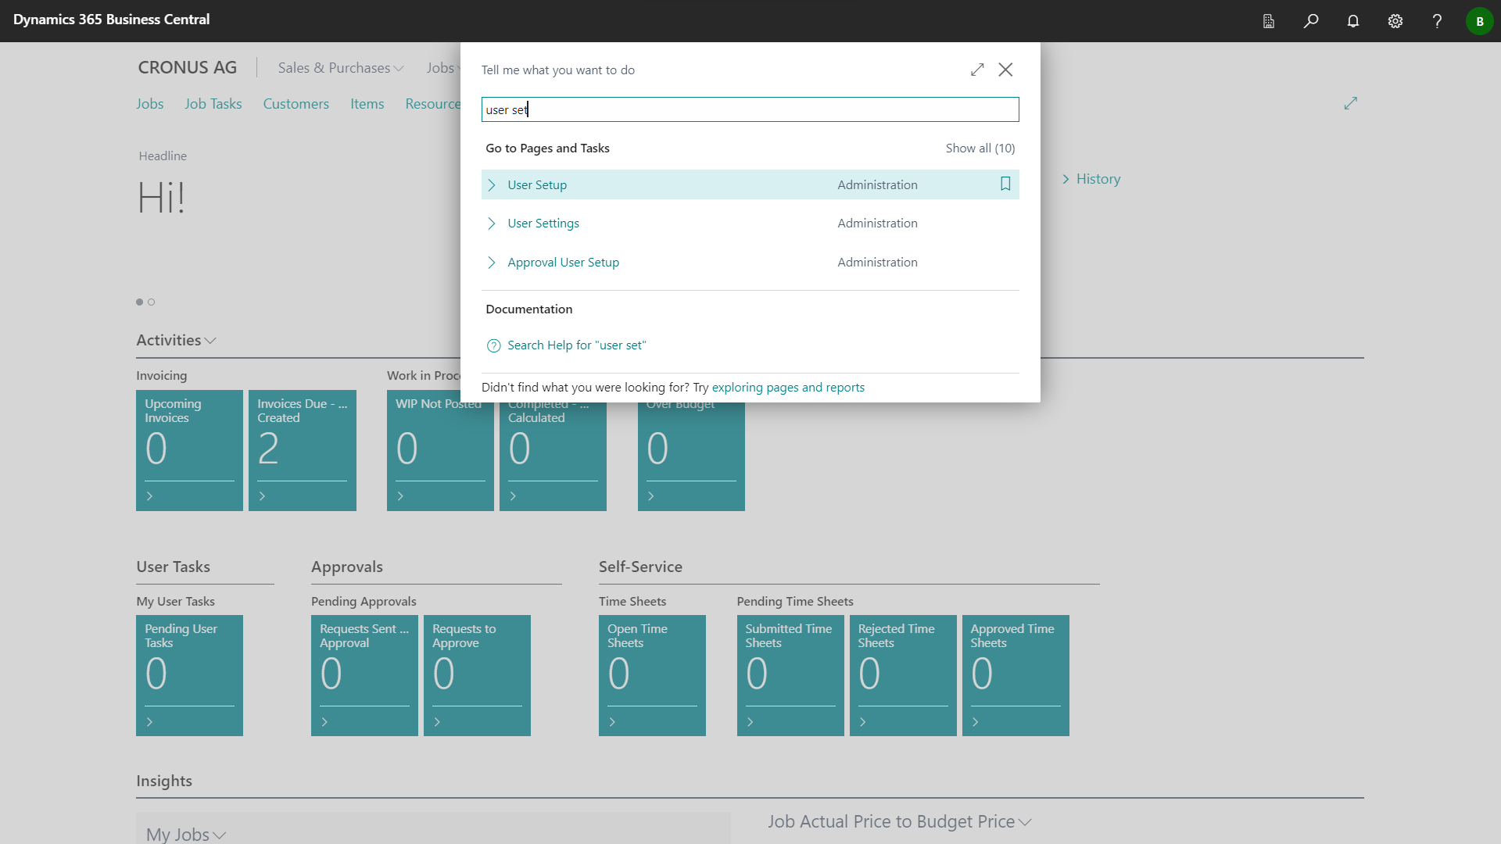Expand the Approval User Setup row chevron
This screenshot has width=1501, height=844.
(492, 263)
